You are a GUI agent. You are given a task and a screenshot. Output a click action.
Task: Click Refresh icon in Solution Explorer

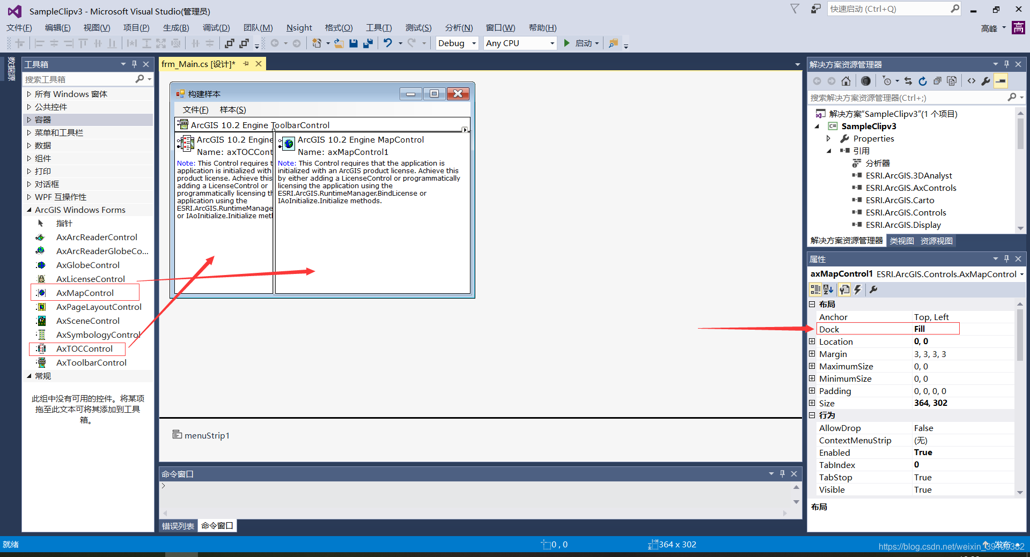tap(923, 81)
